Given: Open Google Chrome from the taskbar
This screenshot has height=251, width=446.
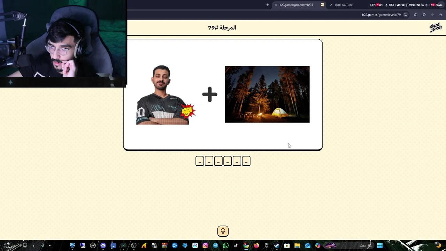Looking at the screenshot, I should click(x=246, y=245).
